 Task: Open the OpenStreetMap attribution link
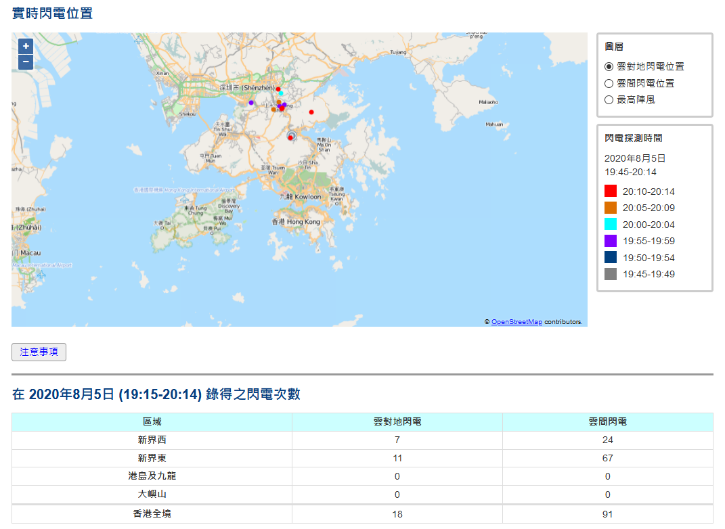(517, 322)
